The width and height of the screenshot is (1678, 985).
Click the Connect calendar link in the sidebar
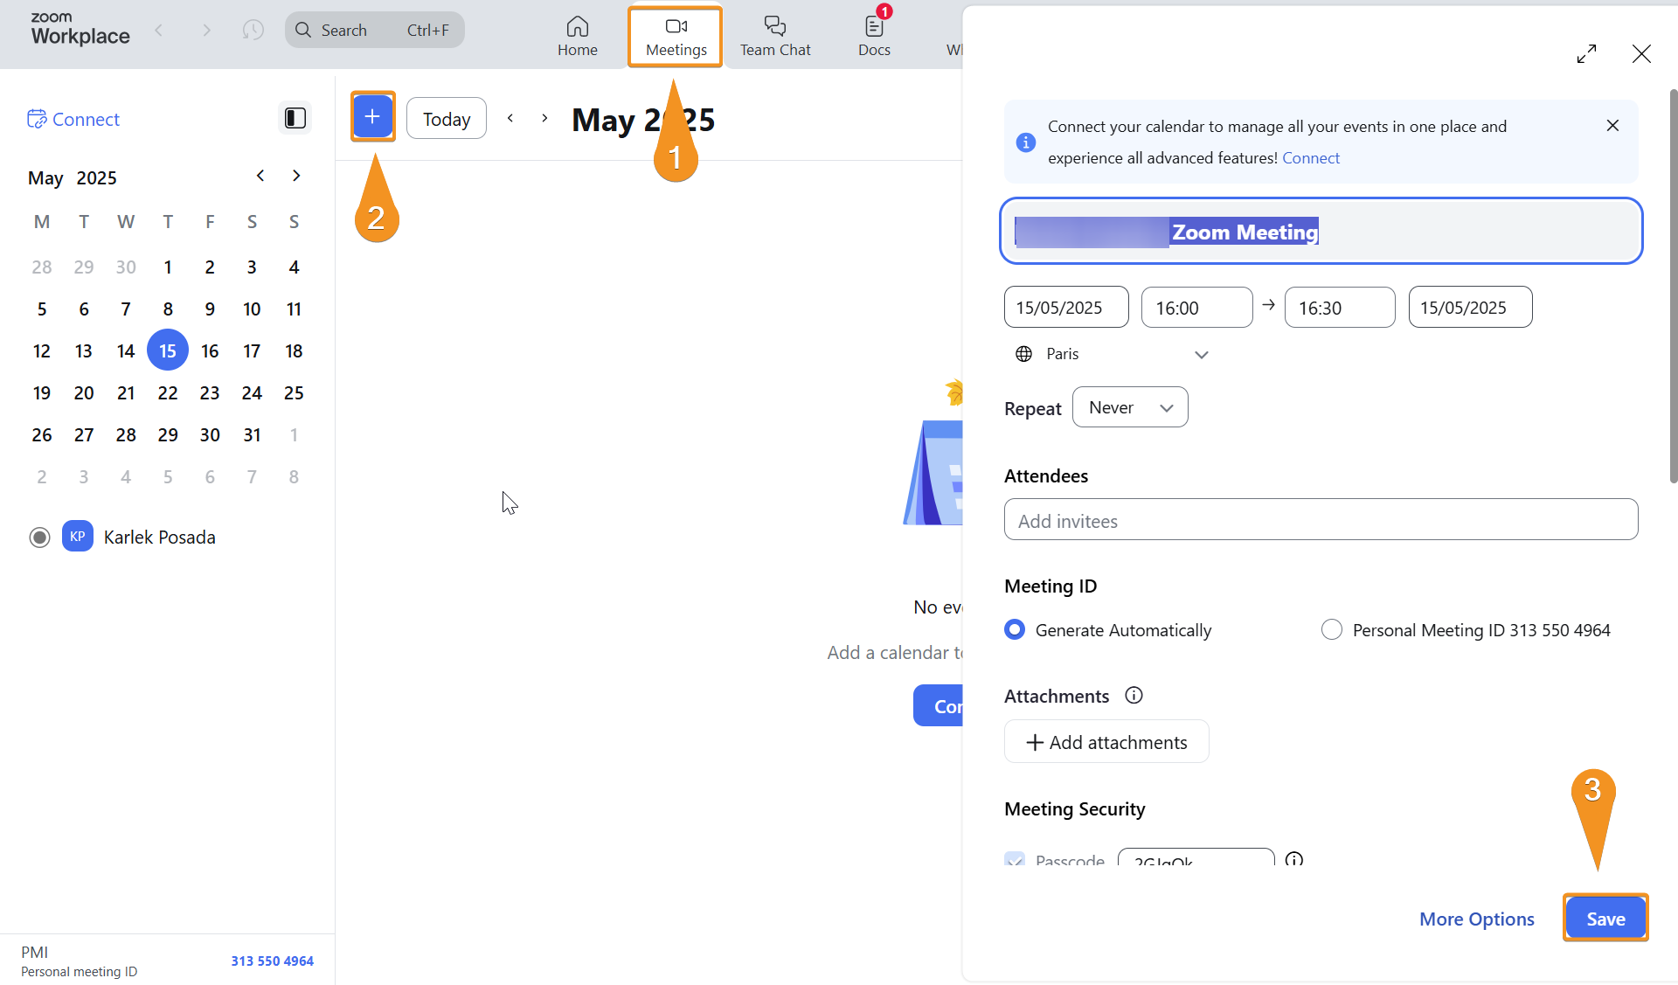tap(73, 119)
